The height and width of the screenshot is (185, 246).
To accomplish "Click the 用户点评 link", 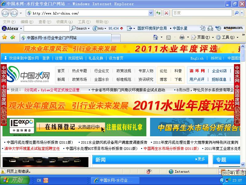I will (197, 80).
